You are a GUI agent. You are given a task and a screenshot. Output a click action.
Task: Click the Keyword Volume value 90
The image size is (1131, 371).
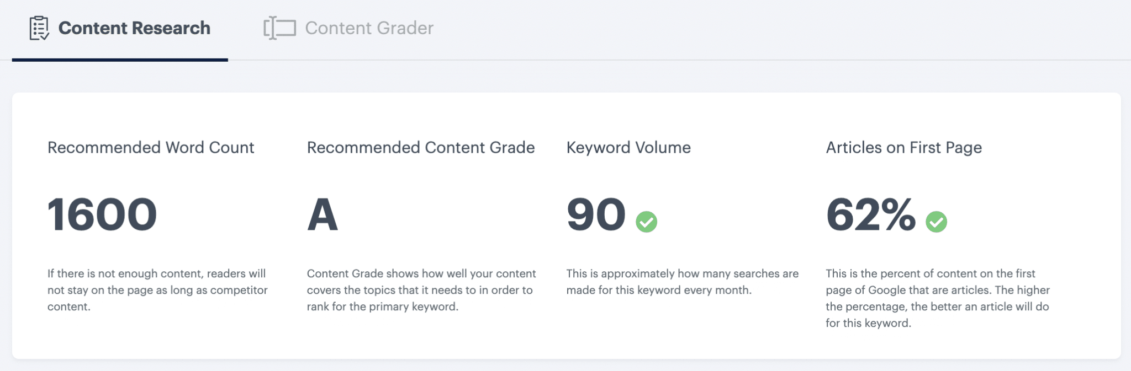click(x=595, y=215)
